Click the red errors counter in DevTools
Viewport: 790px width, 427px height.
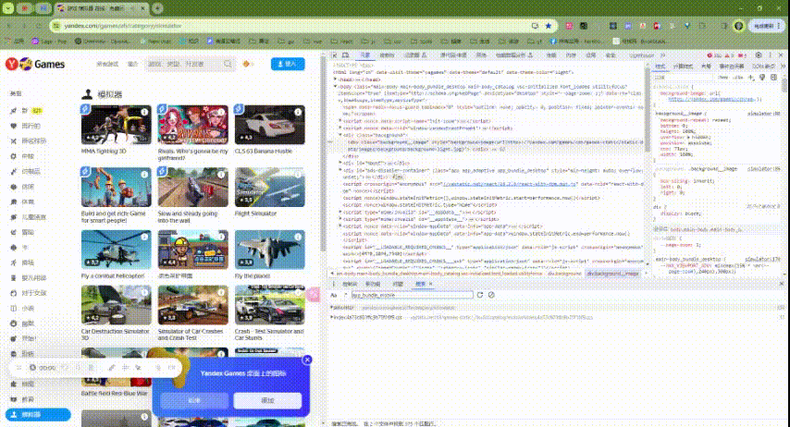(713, 55)
